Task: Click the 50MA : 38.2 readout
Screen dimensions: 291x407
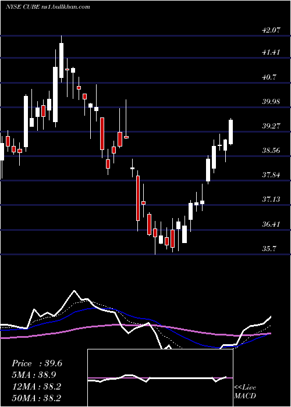Action: pos(36,398)
